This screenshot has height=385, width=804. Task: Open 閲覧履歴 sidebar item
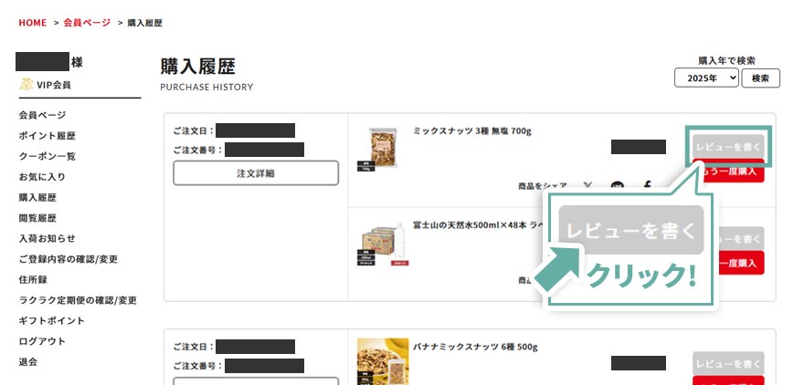pos(37,218)
